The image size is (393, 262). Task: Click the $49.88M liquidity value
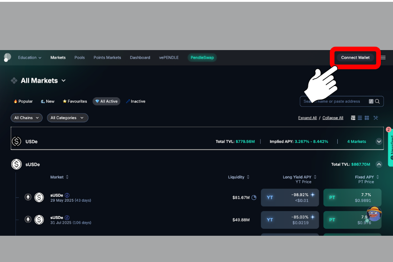pyautogui.click(x=241, y=220)
